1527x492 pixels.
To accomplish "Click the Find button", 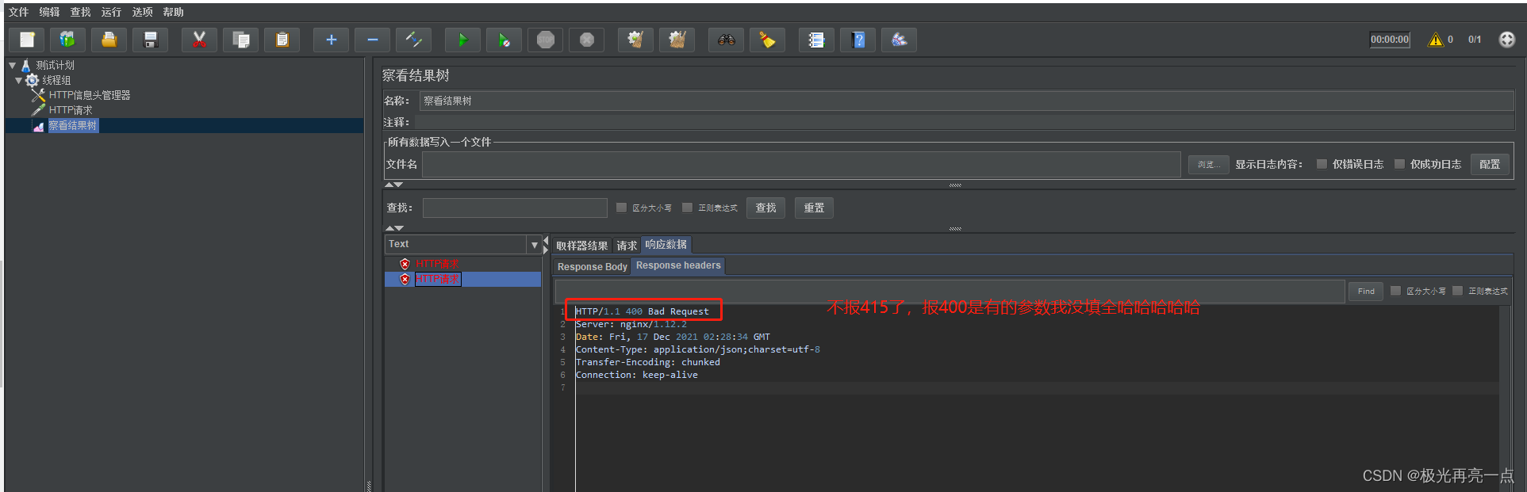I will pyautogui.click(x=1366, y=292).
